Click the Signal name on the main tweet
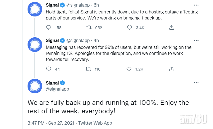Image resolution: width=213 pixels, height=129 pixels. [52, 83]
